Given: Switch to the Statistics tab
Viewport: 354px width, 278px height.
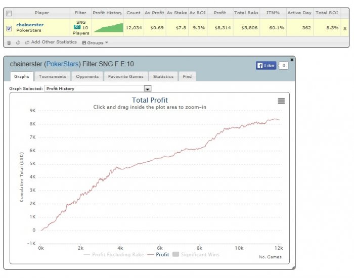Looking at the screenshot, I should point(163,76).
